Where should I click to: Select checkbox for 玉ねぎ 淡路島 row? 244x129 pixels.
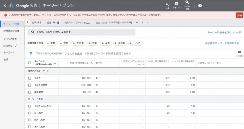(x=30, y=85)
